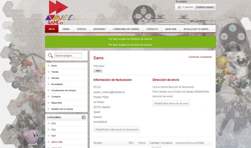Screen dimensions: 251x148
Task: Click the Nombre column header
Action: pos(98,143)
